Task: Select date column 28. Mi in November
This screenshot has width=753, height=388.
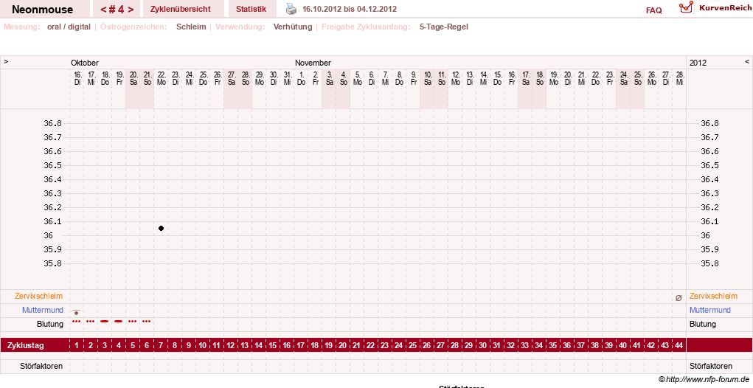Action: [x=679, y=78]
